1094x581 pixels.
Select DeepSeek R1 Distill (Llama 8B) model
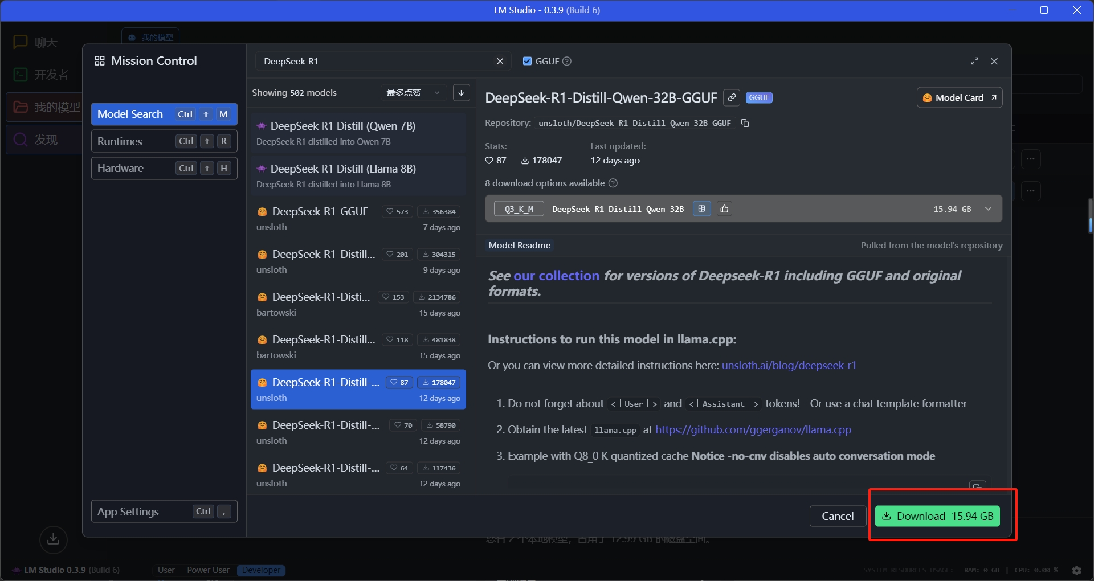click(358, 176)
